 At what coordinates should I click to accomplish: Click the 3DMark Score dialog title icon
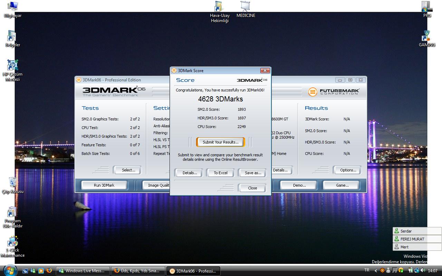pos(174,70)
